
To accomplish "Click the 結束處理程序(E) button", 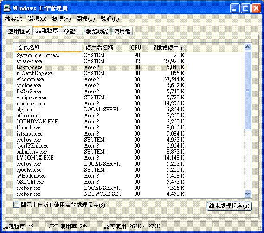I will click(229, 206).
